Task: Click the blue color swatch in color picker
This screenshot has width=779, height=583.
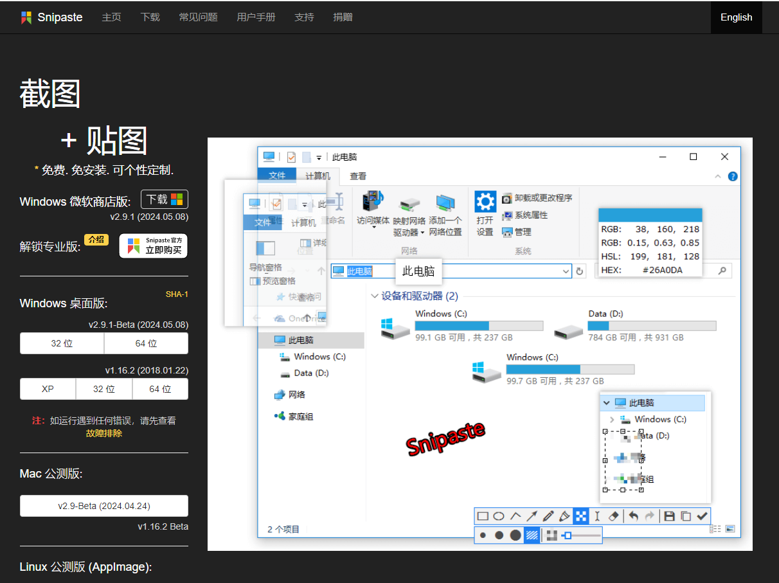Action: [x=650, y=215]
